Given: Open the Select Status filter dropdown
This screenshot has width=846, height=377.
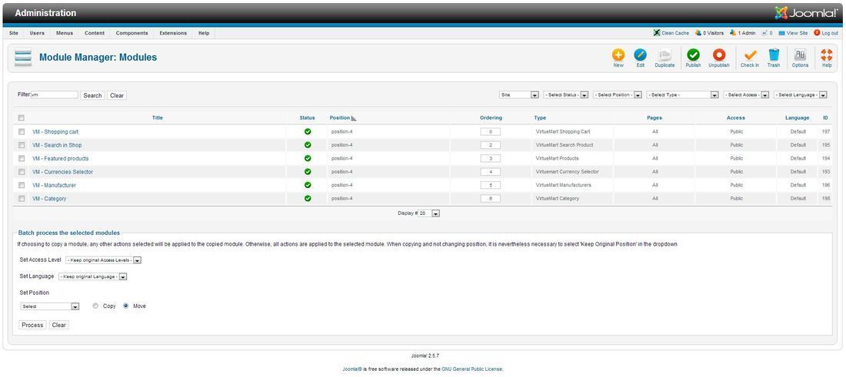Looking at the screenshot, I should [566, 94].
